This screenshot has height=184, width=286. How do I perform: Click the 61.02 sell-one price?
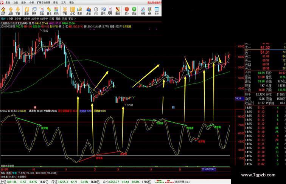(x=265, y=48)
